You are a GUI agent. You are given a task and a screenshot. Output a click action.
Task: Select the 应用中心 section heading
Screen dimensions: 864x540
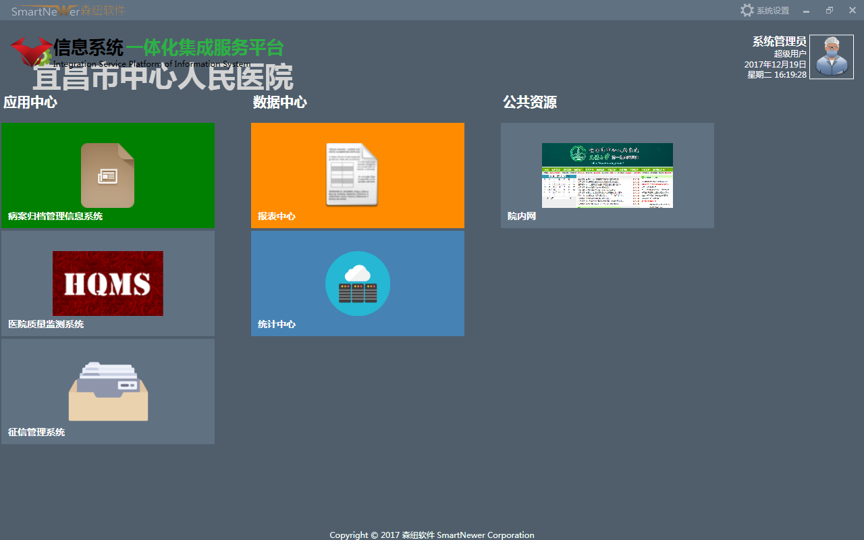tap(30, 103)
